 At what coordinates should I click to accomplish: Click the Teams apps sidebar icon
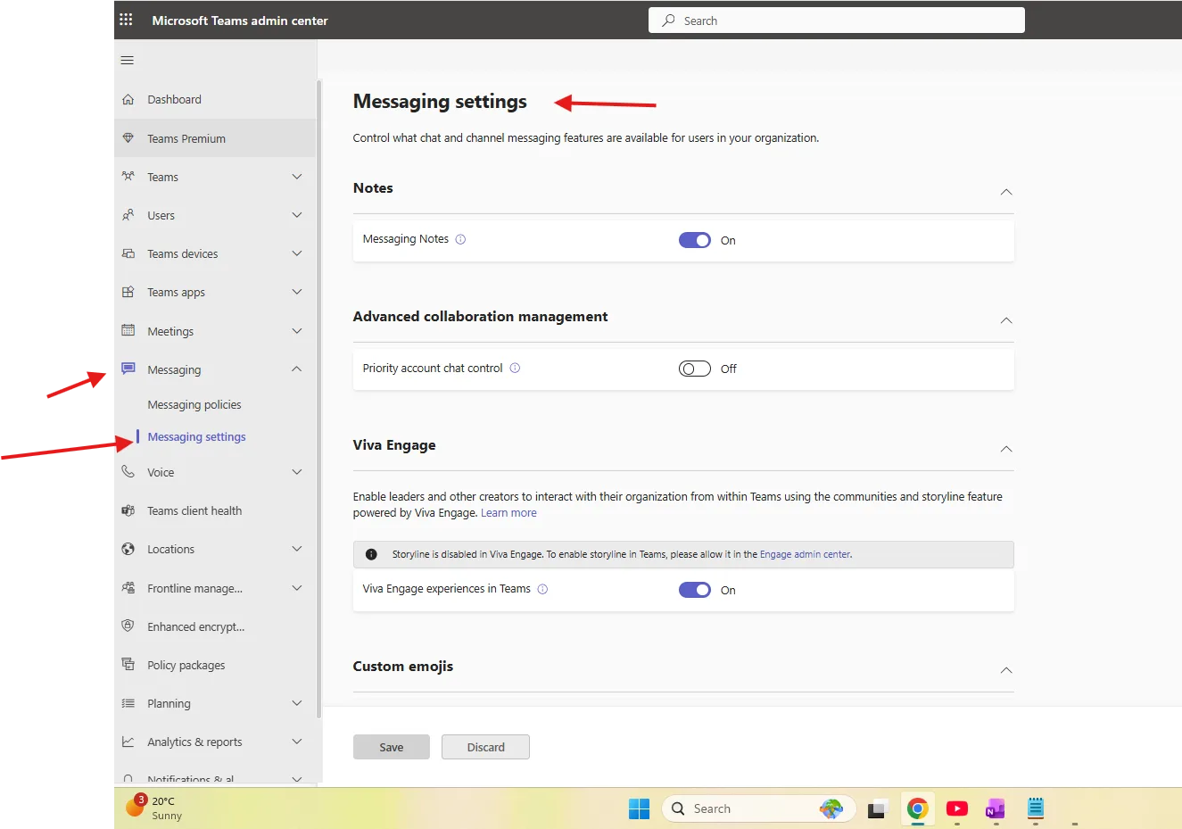(130, 292)
